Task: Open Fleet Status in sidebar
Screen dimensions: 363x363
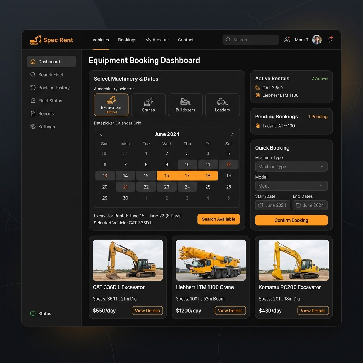Action: point(51,100)
